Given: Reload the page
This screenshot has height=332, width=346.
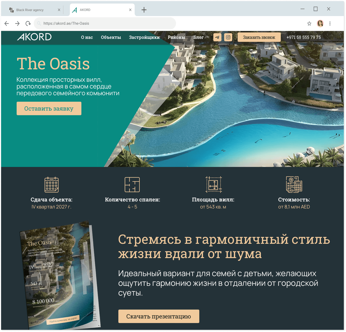Looking at the screenshot, I should [x=28, y=24].
